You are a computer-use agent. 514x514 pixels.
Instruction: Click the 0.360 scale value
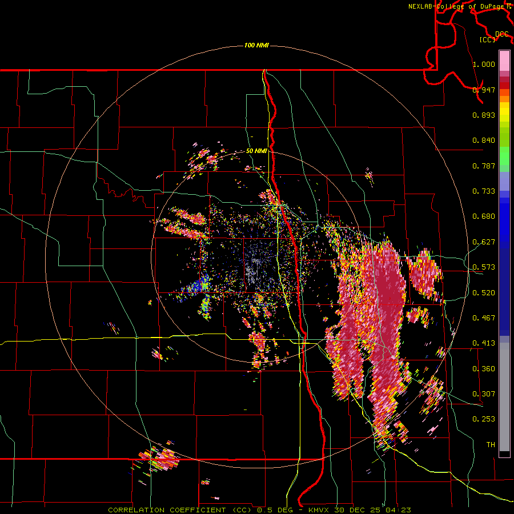pyautogui.click(x=484, y=369)
